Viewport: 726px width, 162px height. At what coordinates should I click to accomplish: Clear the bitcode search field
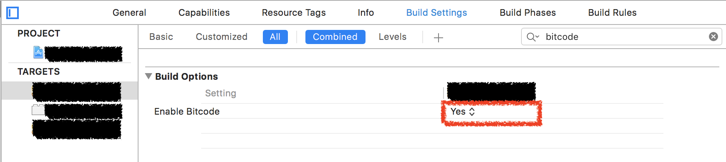point(713,37)
